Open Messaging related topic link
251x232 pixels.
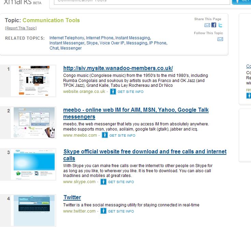137,43
